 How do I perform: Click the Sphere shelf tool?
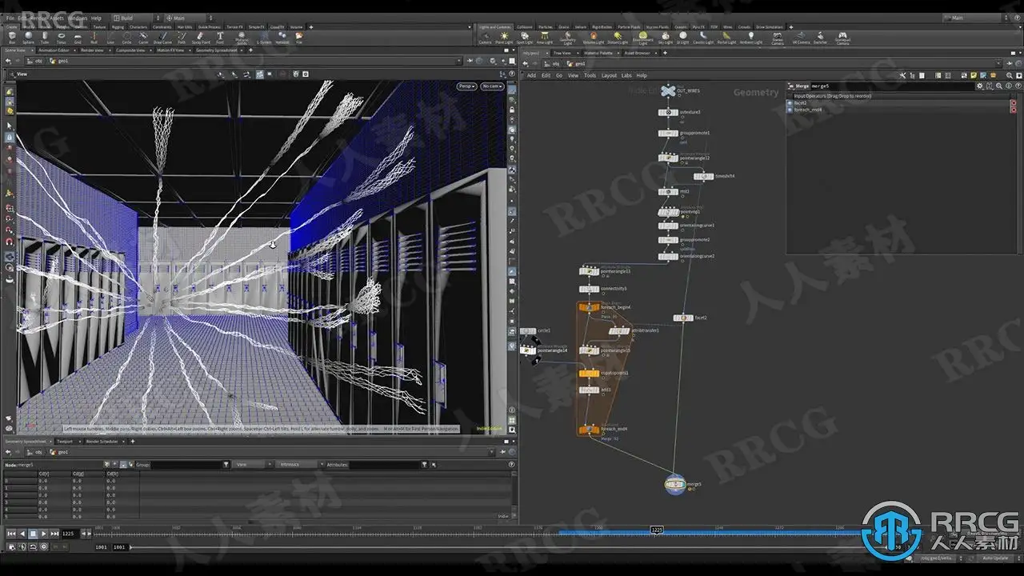coord(28,37)
